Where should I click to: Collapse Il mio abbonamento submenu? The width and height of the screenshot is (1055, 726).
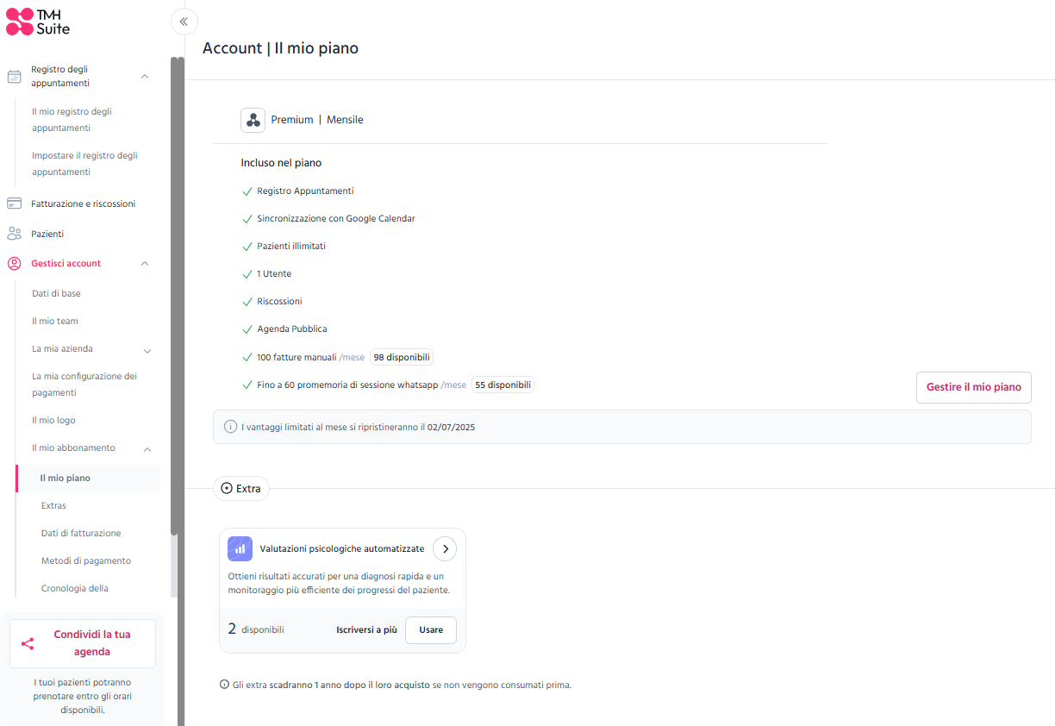pyautogui.click(x=147, y=449)
